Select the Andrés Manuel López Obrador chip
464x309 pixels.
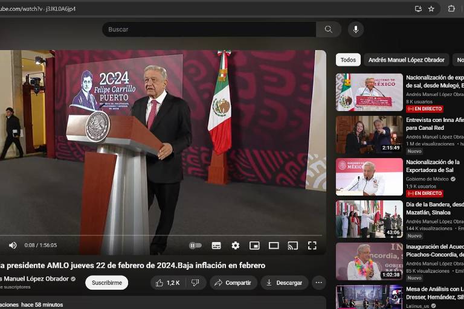tap(407, 60)
